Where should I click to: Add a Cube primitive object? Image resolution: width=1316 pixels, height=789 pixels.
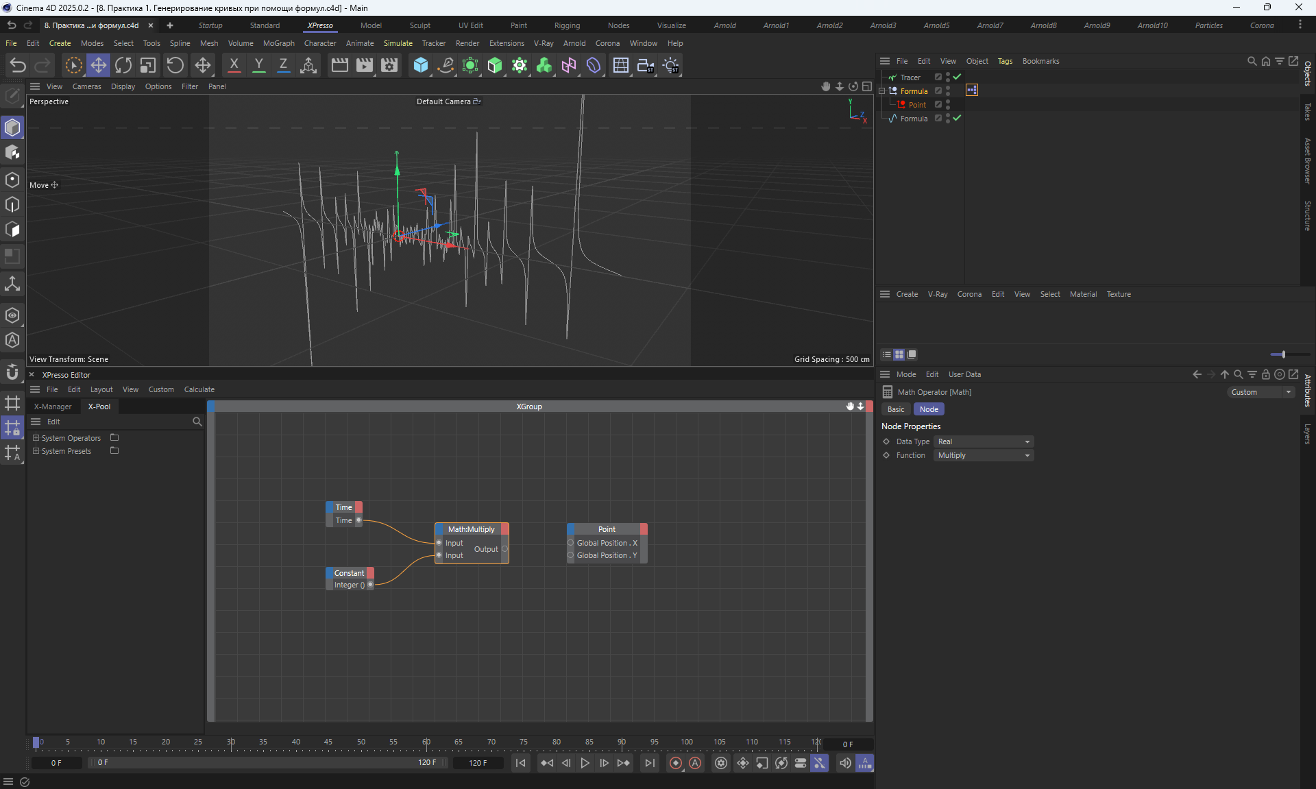(420, 65)
